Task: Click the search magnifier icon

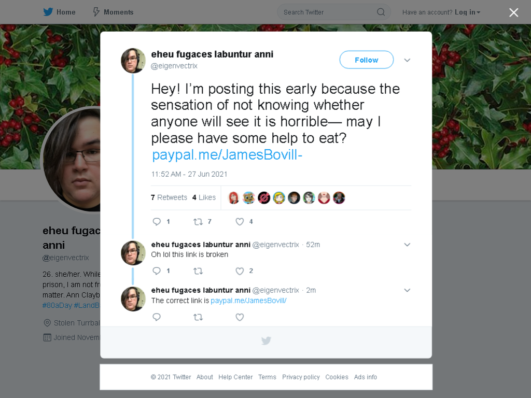Action: point(381,12)
